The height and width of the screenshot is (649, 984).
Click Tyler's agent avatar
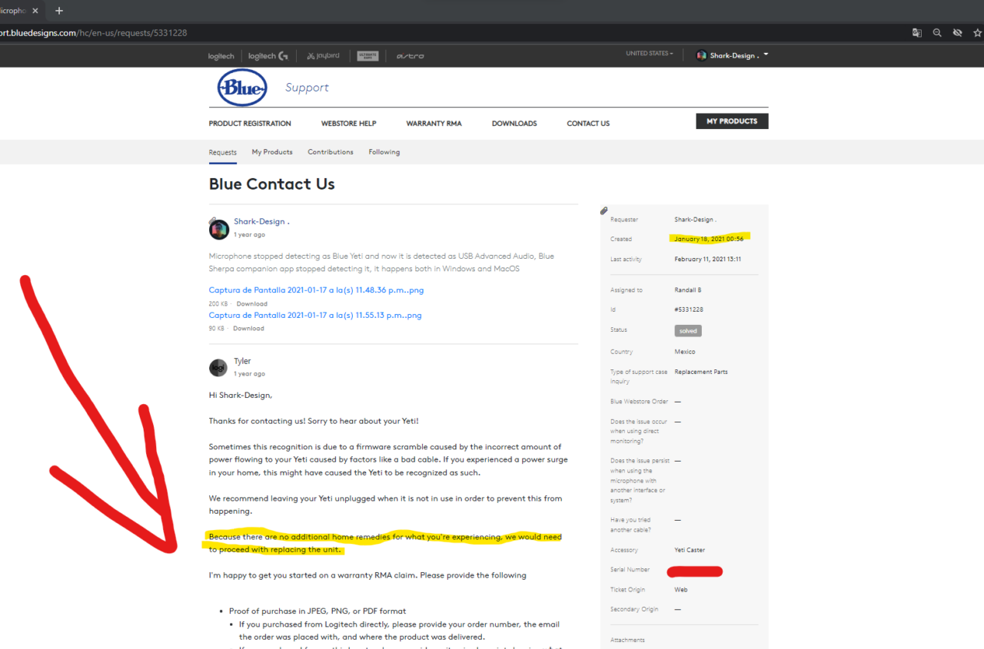218,368
